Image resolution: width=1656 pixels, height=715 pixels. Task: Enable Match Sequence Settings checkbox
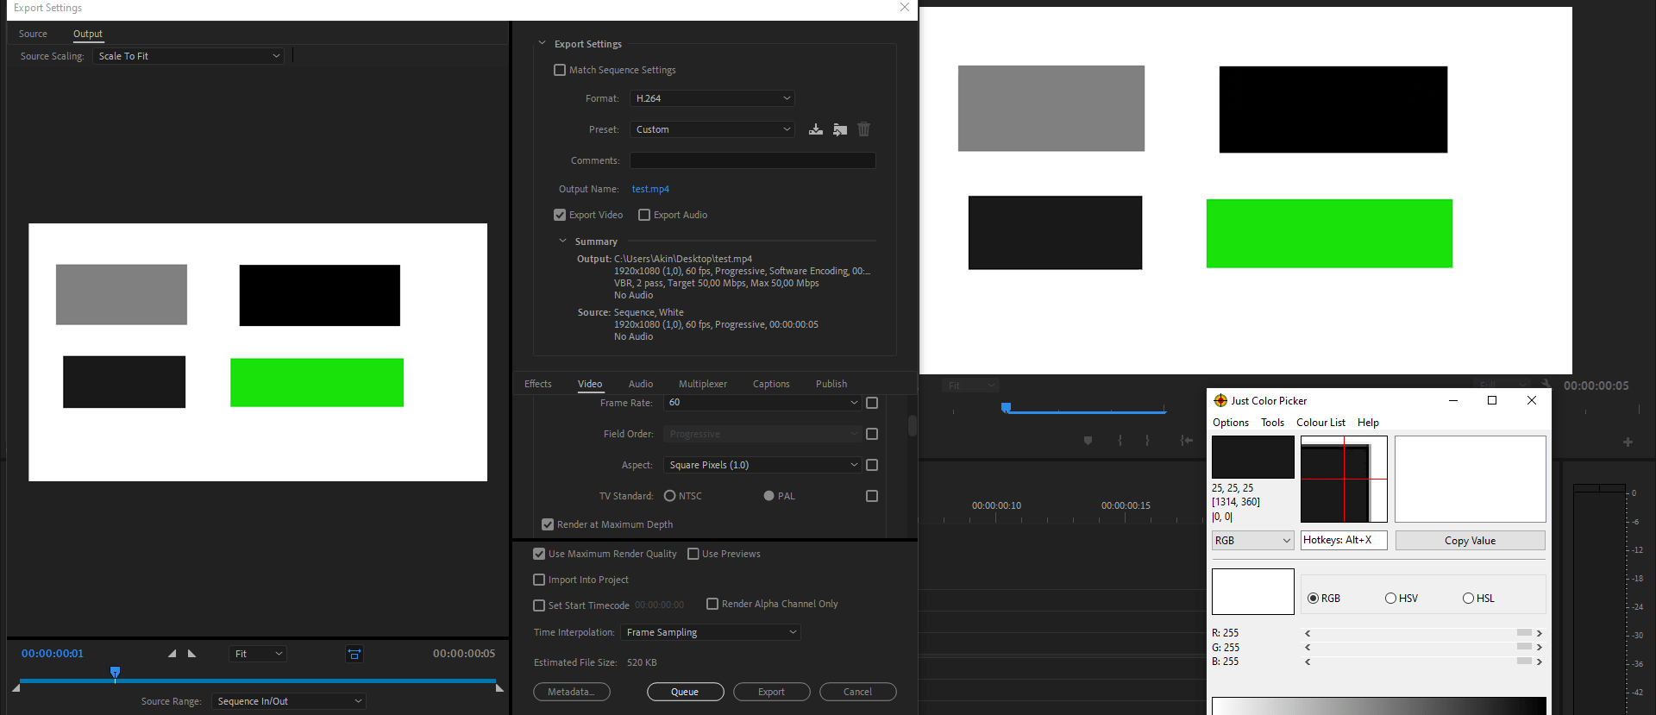560,70
